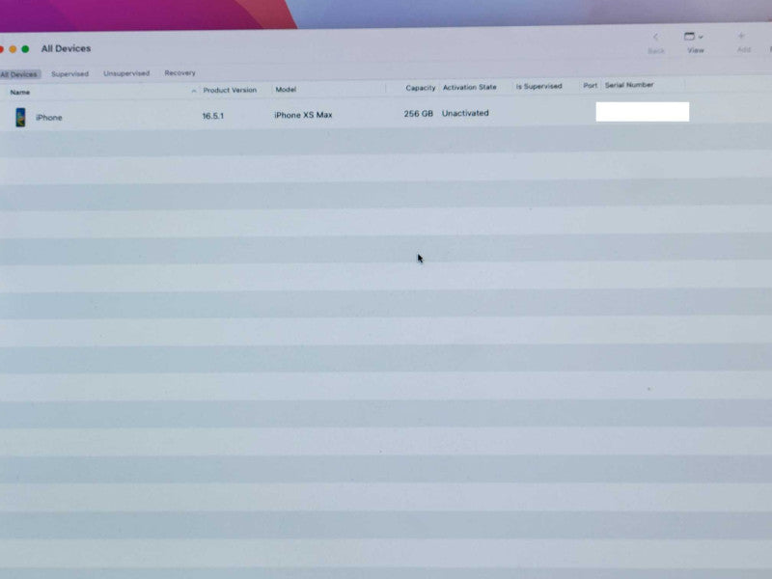Screen dimensions: 772x579
Task: Switch to the Recovery tab
Action: coord(179,73)
